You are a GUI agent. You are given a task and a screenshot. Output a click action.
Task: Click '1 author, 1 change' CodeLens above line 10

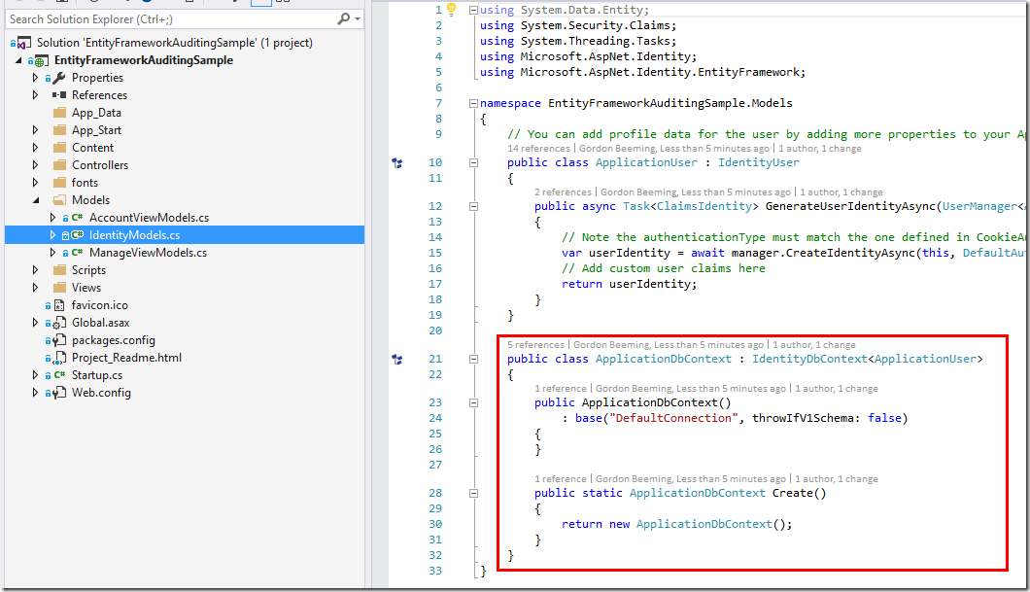click(820, 149)
